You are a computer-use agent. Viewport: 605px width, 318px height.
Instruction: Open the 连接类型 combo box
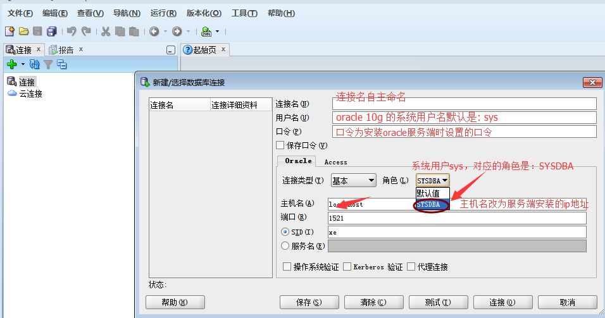click(x=353, y=180)
